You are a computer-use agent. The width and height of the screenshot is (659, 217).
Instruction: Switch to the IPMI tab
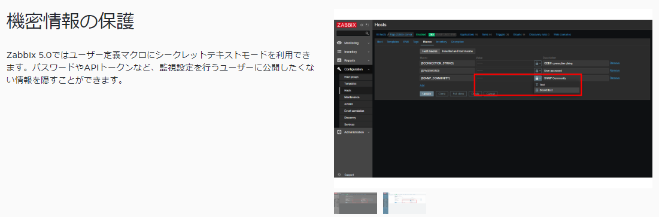coord(406,42)
